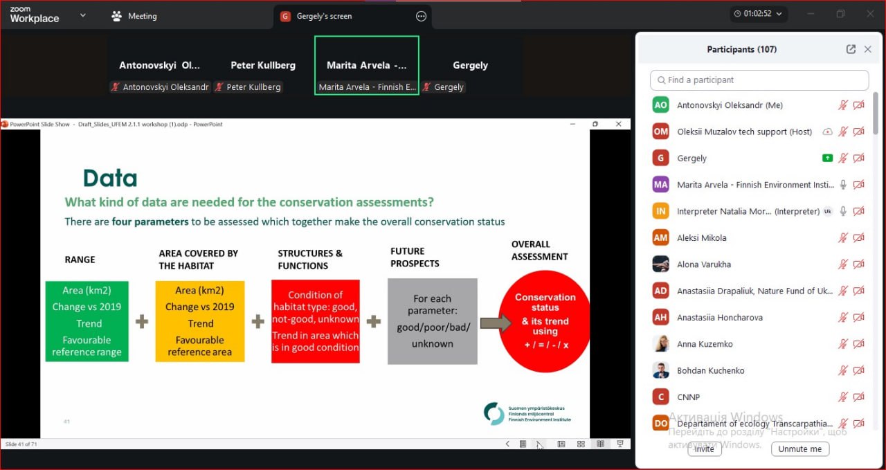This screenshot has width=886, height=470.
Task: Start Slide Show view in PowerPoint
Action: click(620, 444)
